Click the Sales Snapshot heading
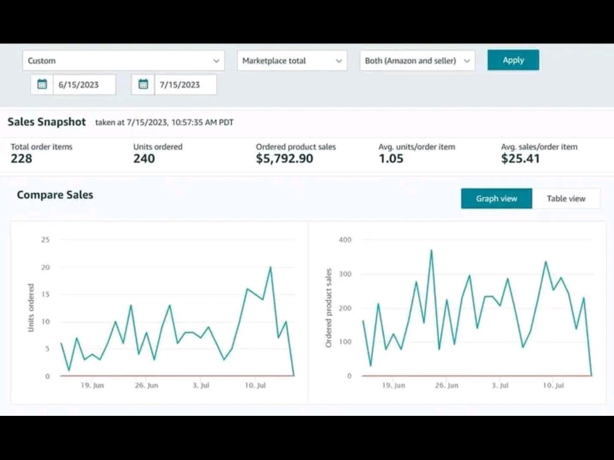Image resolution: width=614 pixels, height=460 pixels. click(x=47, y=122)
